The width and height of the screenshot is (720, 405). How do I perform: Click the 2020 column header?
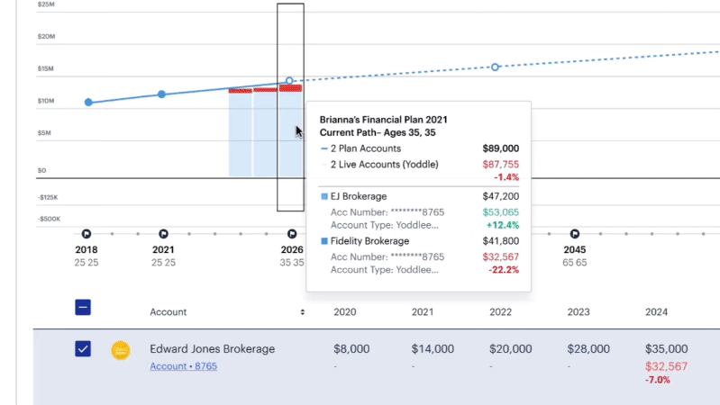pyautogui.click(x=345, y=312)
